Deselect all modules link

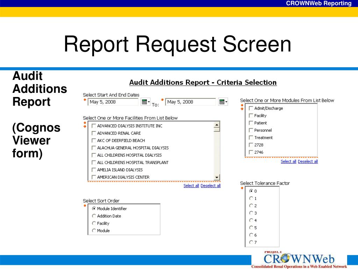(x=308, y=161)
